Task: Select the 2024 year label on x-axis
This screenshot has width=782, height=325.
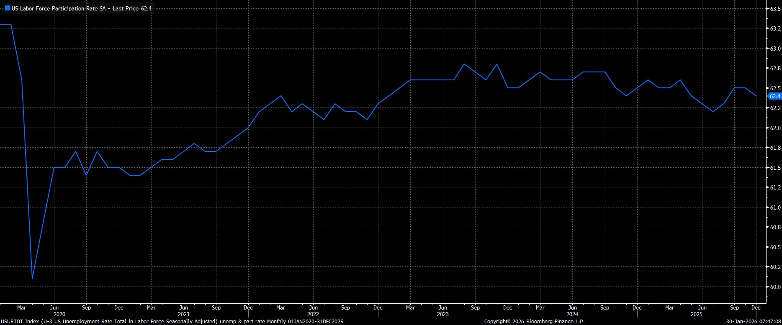Action: click(x=572, y=314)
